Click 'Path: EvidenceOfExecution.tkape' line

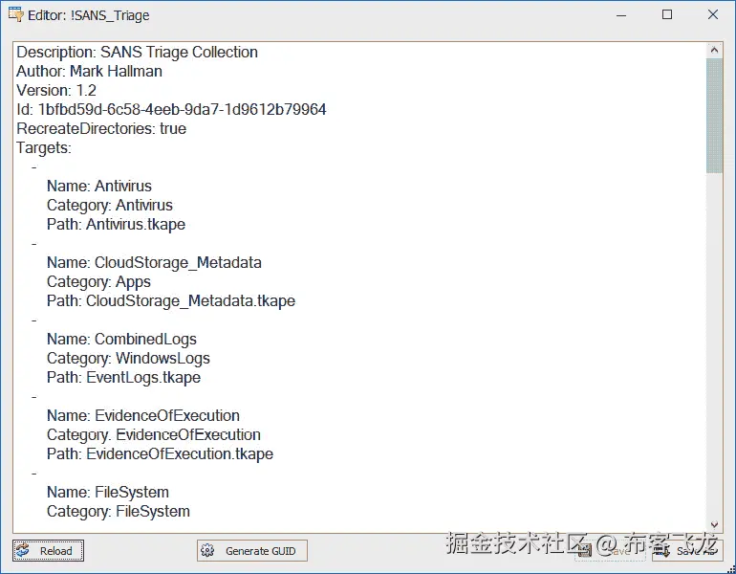tap(160, 454)
